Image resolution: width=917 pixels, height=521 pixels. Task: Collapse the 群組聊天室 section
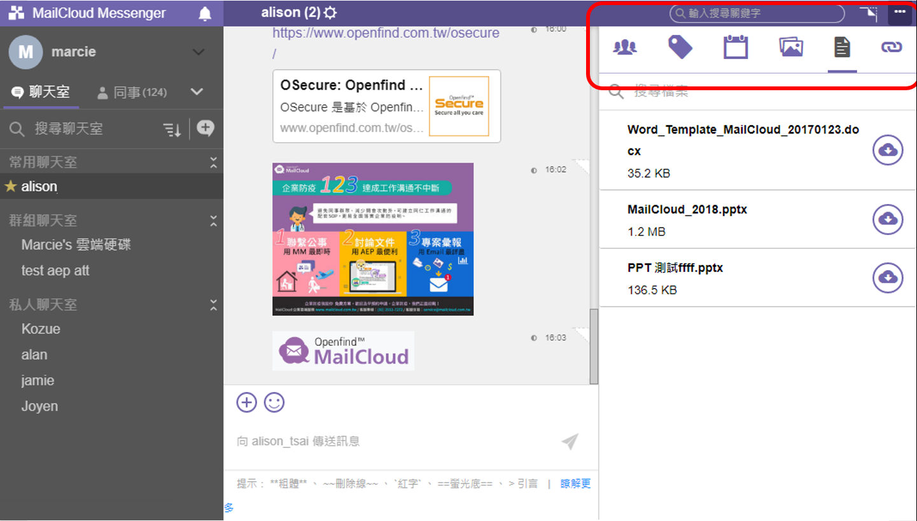[x=214, y=221]
